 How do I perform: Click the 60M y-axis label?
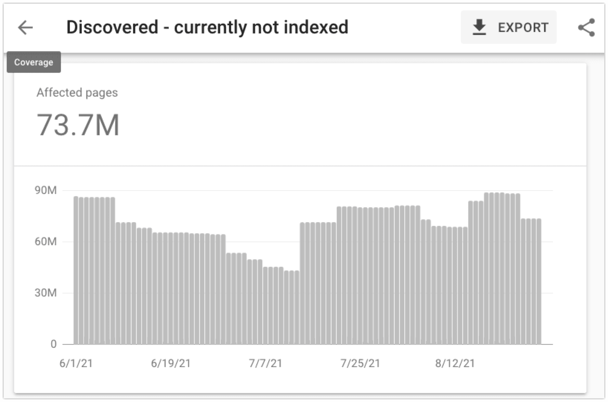pyautogui.click(x=46, y=241)
